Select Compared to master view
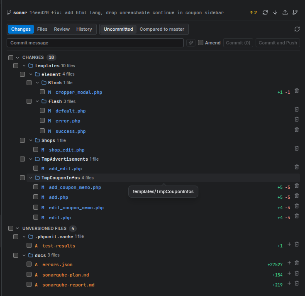Image resolution: width=305 pixels, height=296 pixels. click(x=162, y=29)
